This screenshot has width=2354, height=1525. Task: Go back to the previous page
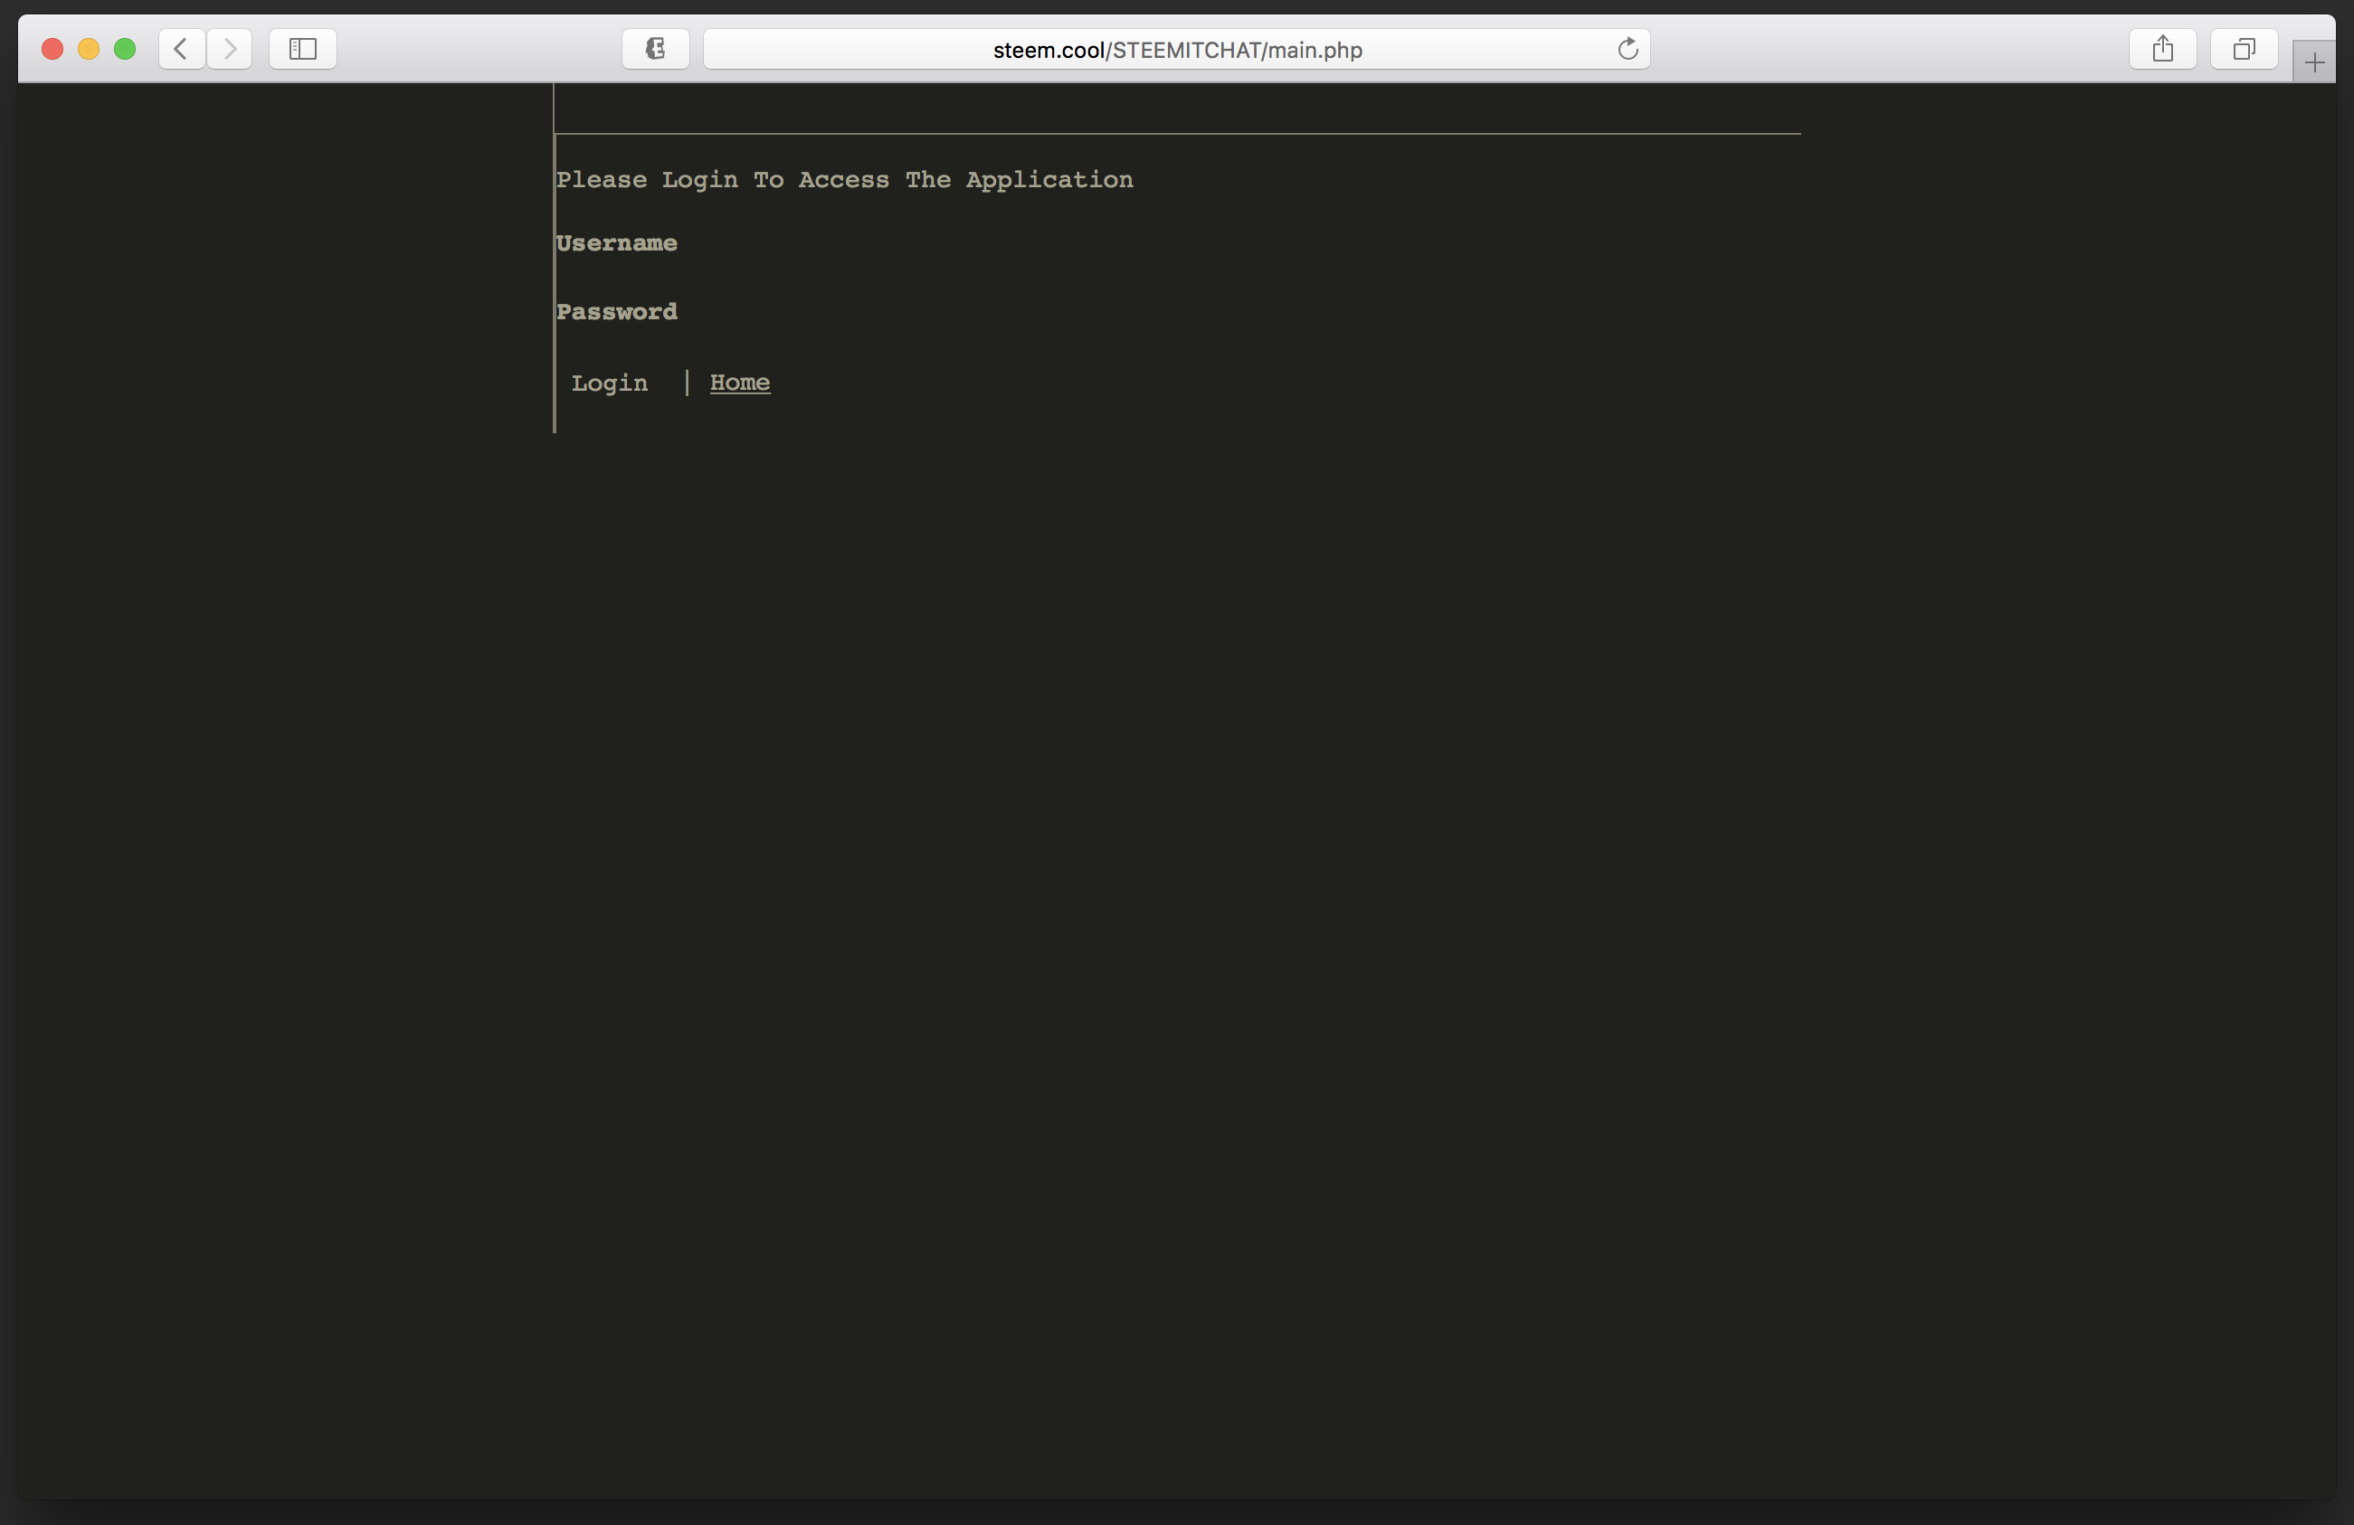(181, 49)
